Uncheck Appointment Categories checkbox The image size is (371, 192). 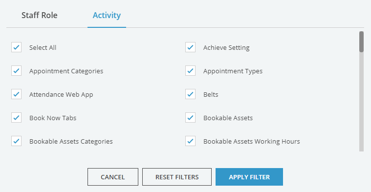[16, 71]
